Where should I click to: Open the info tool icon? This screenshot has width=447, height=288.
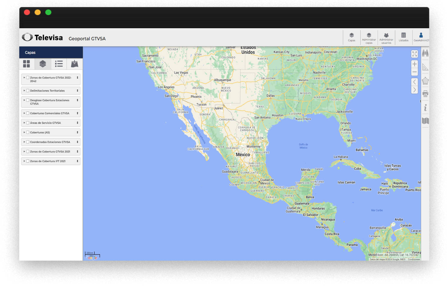pos(425,108)
